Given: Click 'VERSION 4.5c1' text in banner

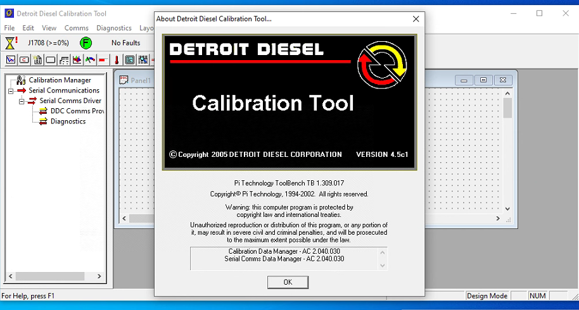Looking at the screenshot, I should pos(382,154).
